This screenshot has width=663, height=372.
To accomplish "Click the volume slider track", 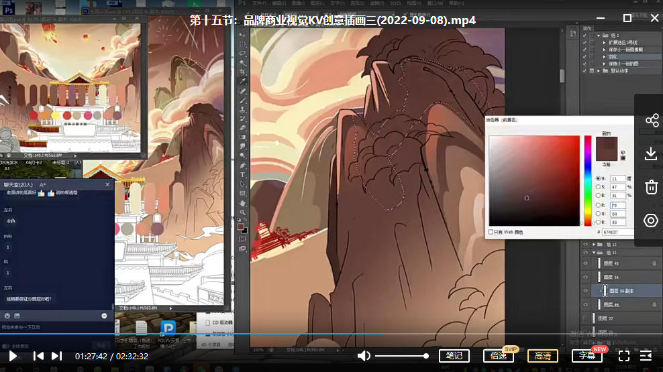I will pyautogui.click(x=401, y=356).
